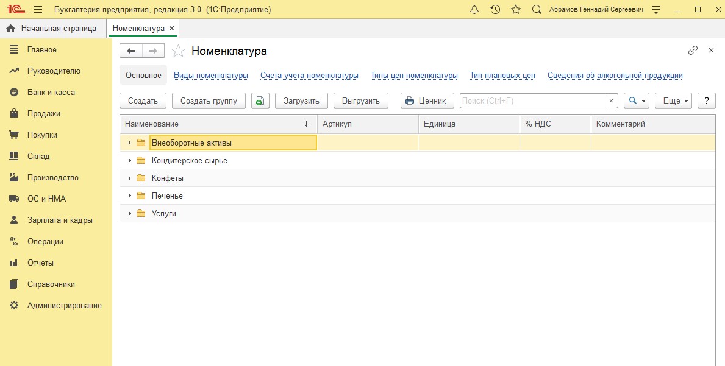Open the main hamburger menu icon
The height and width of the screenshot is (366, 725).
point(38,10)
